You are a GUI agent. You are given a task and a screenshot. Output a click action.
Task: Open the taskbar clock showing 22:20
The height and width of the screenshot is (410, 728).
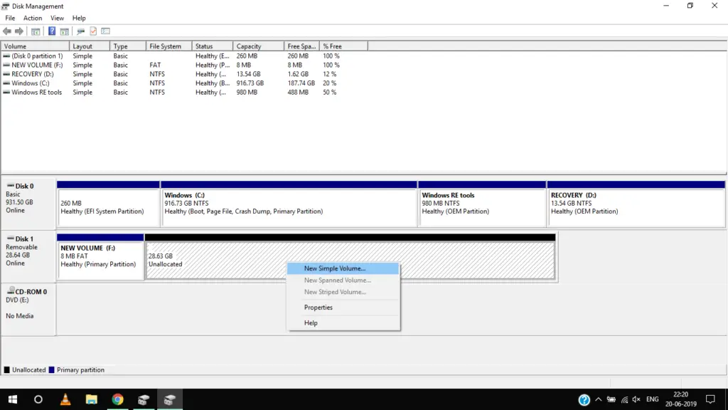point(680,399)
